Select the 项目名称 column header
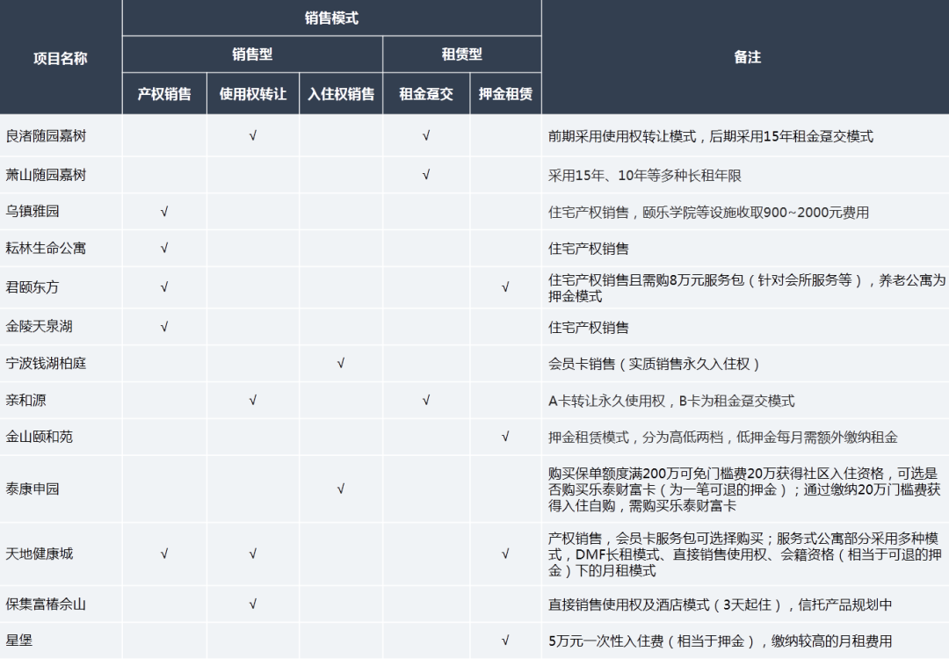 [x=61, y=58]
